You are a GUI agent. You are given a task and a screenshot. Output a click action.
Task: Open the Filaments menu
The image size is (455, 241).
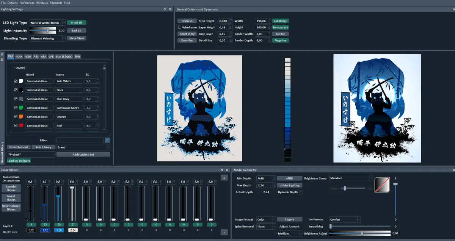56,3
